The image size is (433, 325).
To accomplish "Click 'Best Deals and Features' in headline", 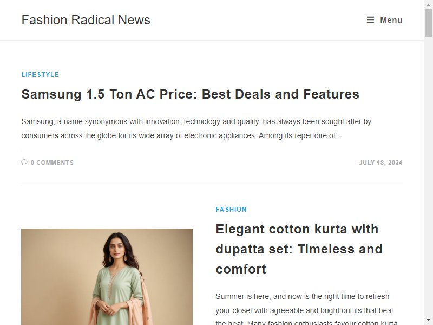I will (x=280, y=94).
